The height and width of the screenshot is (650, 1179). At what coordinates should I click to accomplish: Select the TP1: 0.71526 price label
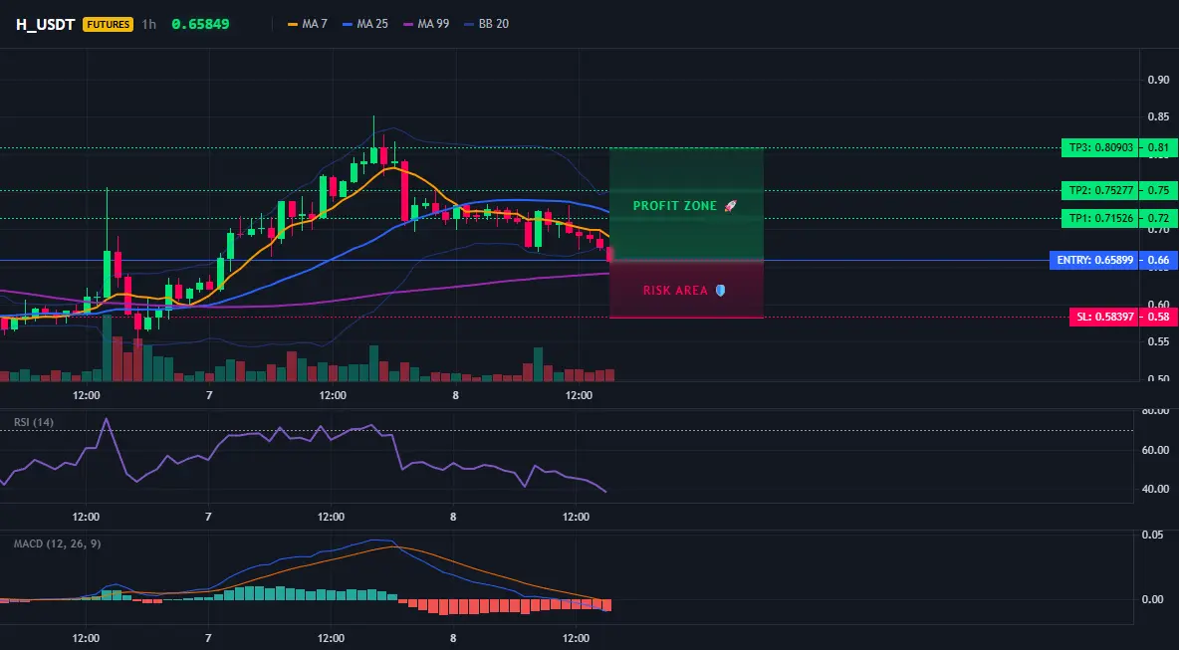coord(1100,219)
